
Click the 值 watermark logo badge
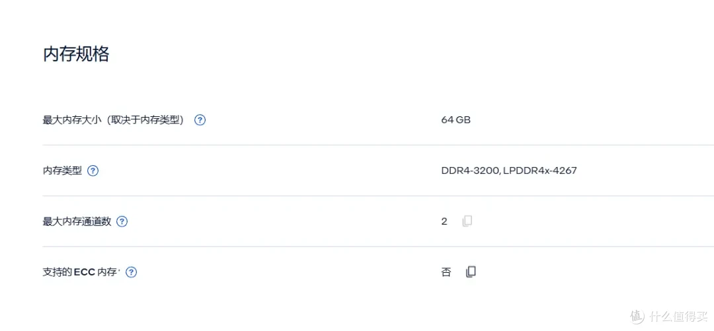coord(638,316)
